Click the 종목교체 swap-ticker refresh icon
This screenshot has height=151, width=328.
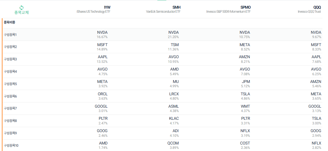22,7
